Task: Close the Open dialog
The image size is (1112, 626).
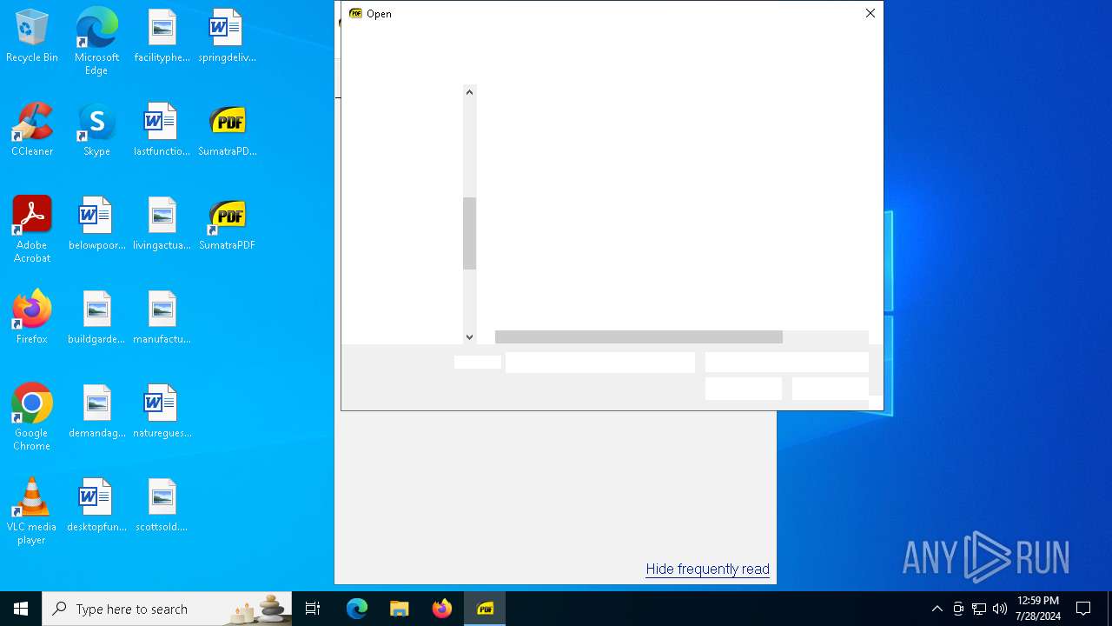Action: click(x=870, y=13)
